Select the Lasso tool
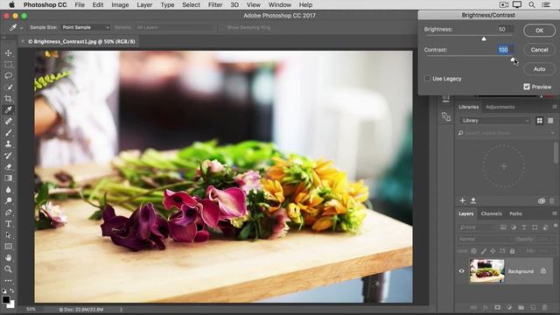This screenshot has height=315, width=560. click(8, 76)
